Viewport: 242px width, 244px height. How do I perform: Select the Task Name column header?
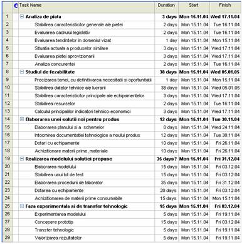[87, 8]
